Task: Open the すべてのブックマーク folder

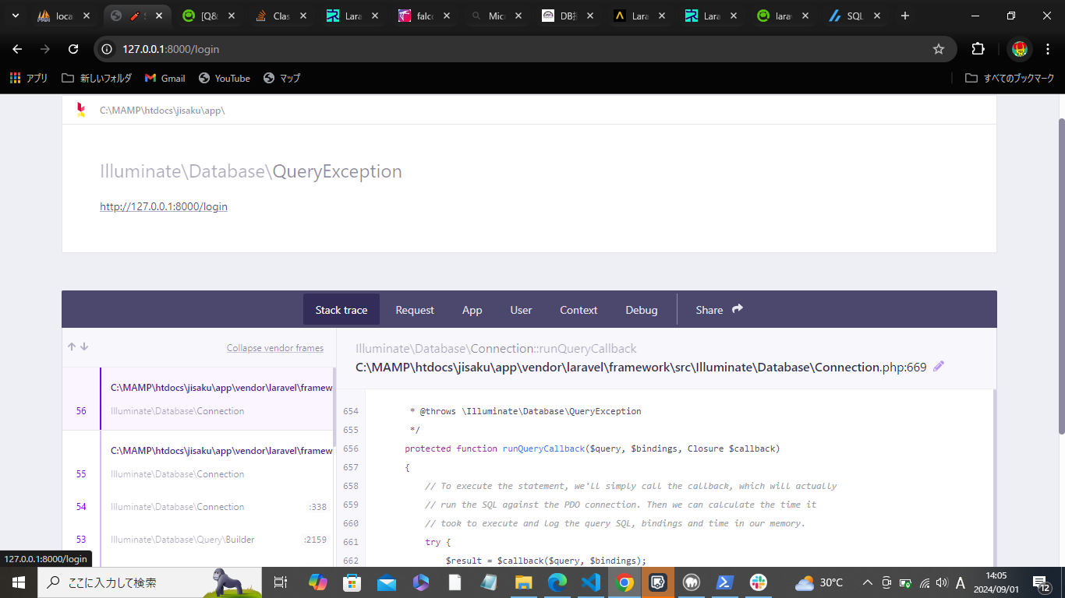Action: (x=1010, y=78)
